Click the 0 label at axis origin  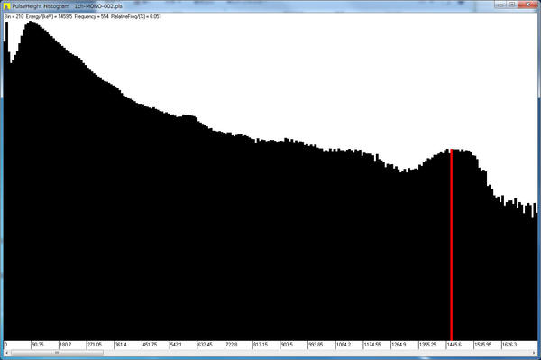click(5, 345)
